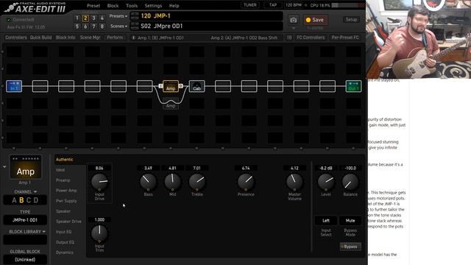Select scene 3 button
The height and width of the screenshot is (265, 471).
tap(93, 18)
